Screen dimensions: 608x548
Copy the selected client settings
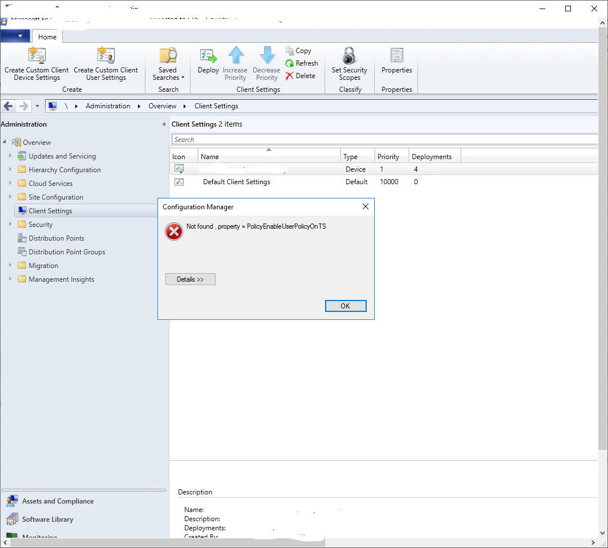pos(298,51)
